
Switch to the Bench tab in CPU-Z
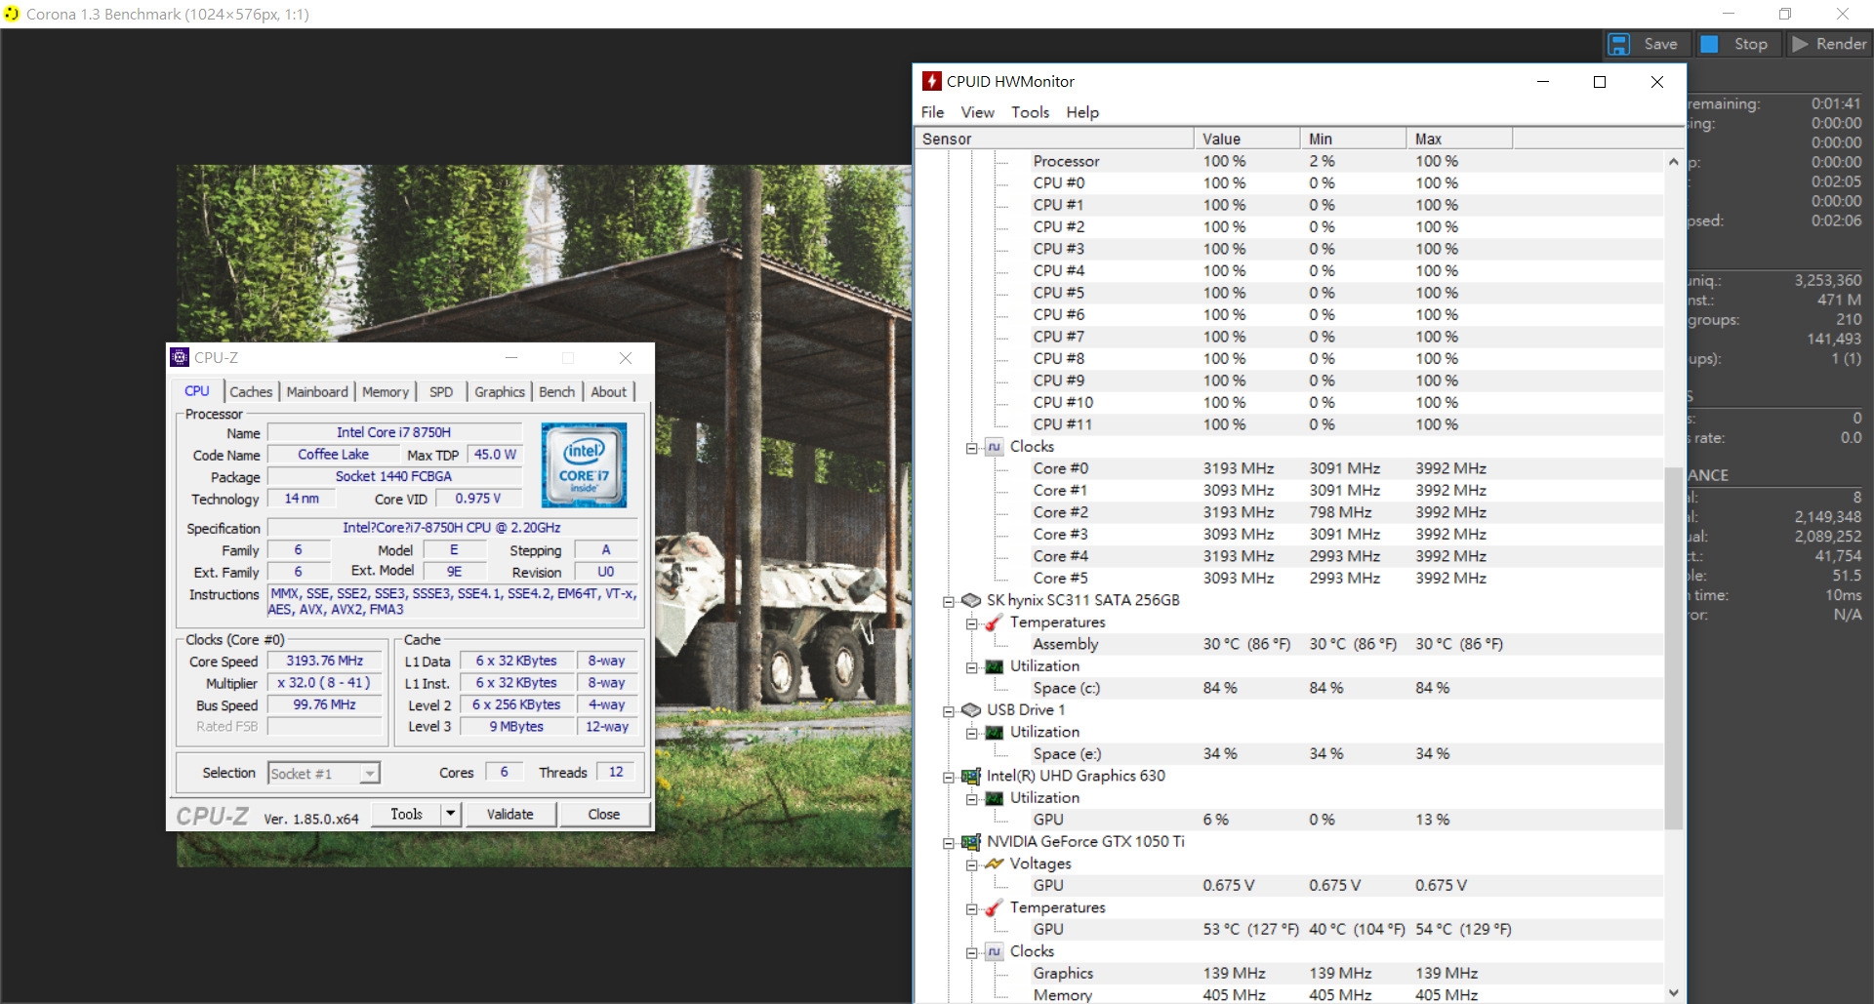coord(557,392)
